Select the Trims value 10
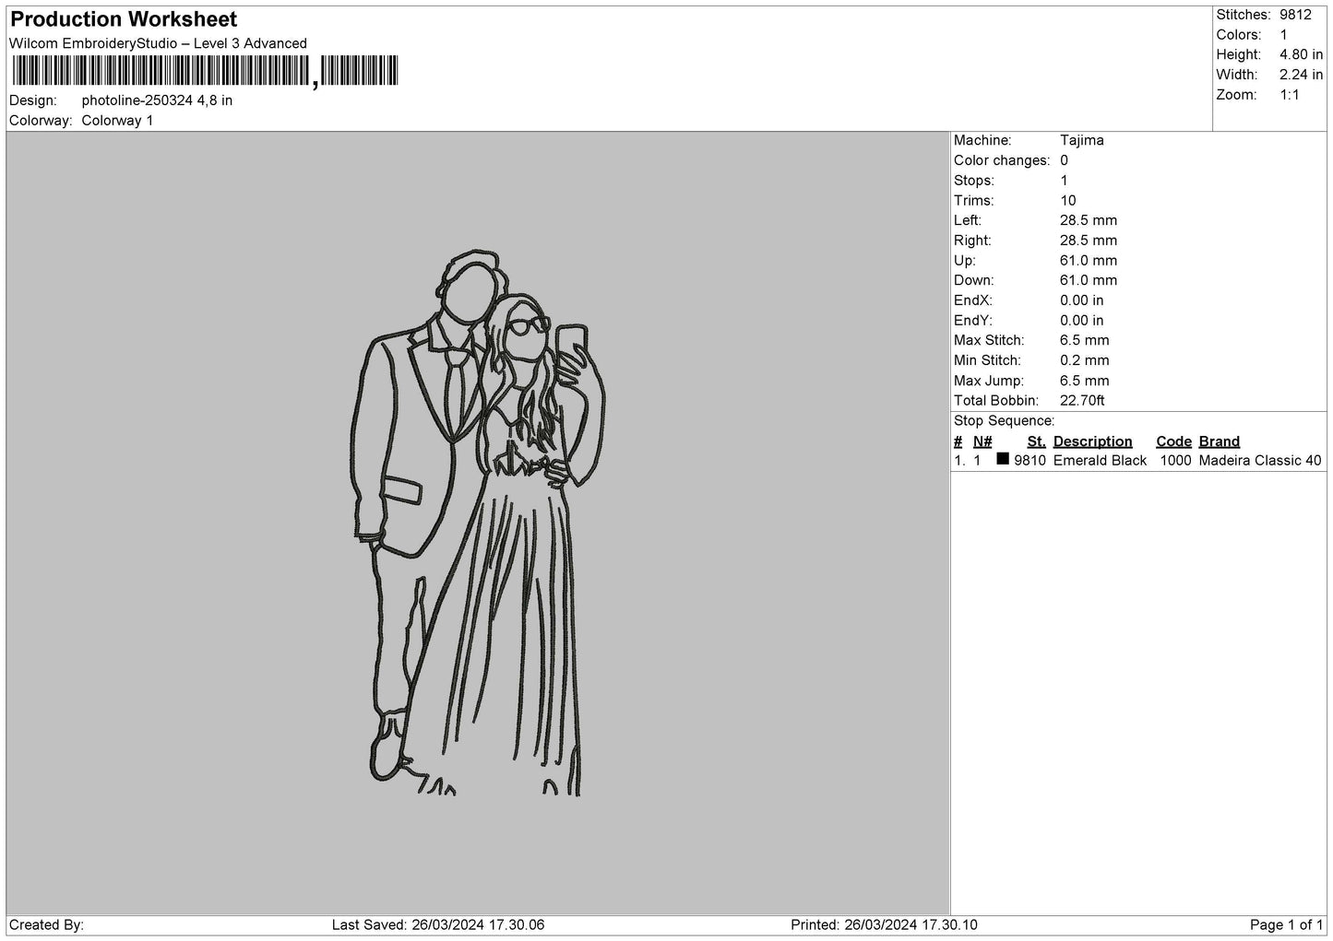This screenshot has height=941, width=1333. click(1068, 201)
